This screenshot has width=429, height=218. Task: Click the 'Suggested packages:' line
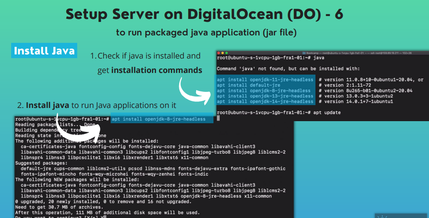tap(41, 163)
